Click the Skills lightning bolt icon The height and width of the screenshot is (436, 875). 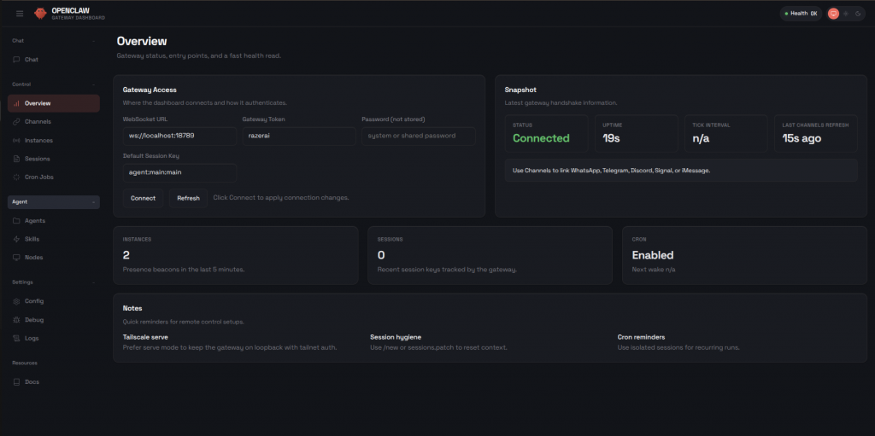[17, 239]
